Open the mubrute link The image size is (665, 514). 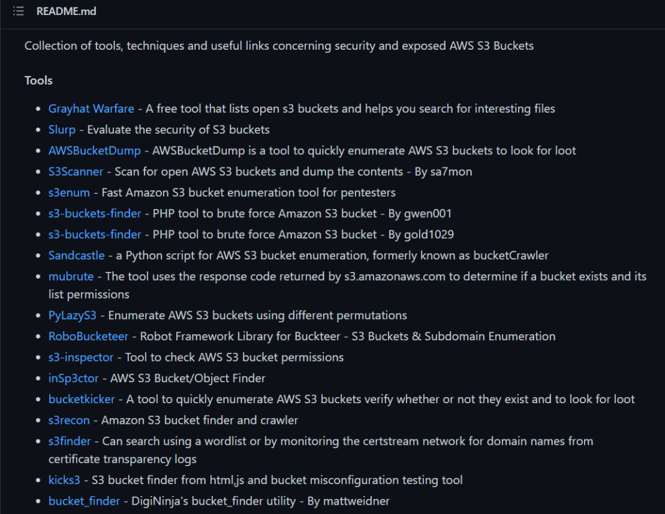click(71, 276)
